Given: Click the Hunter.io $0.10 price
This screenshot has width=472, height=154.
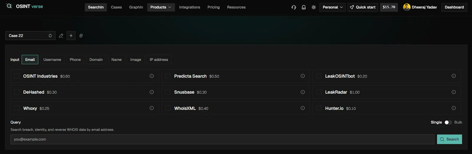Looking at the screenshot, I should [351, 109].
